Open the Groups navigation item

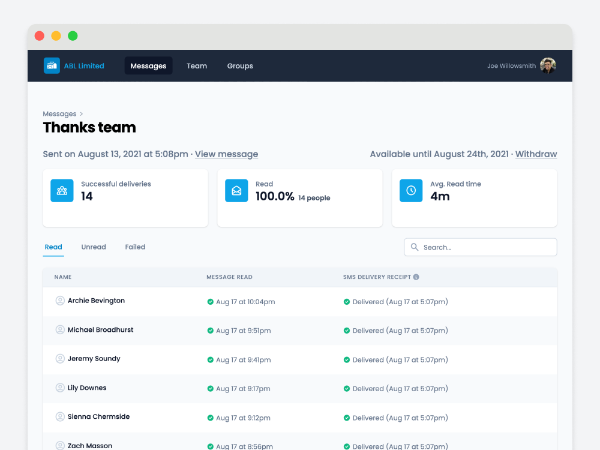240,66
